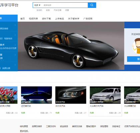Screen dimensions: 140x133
Task: Click the 观看人数：71 text
Action: pyautogui.click(x=46, y=113)
